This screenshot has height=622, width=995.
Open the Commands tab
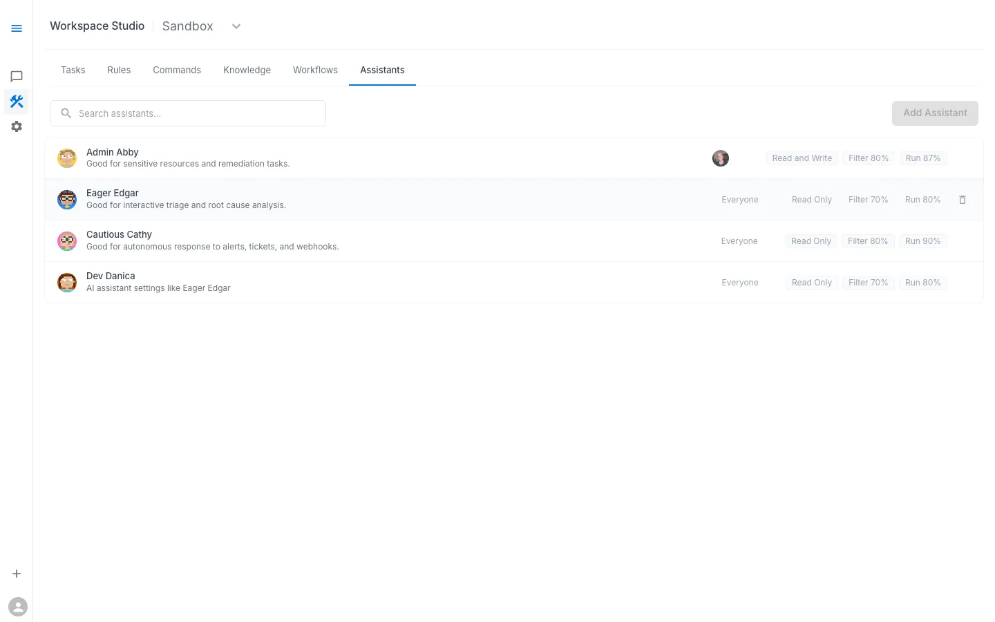coord(177,70)
